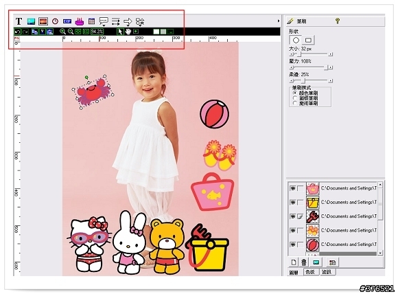Hide the pink bag layer eye
This screenshot has width=398, height=294.
(x=292, y=188)
